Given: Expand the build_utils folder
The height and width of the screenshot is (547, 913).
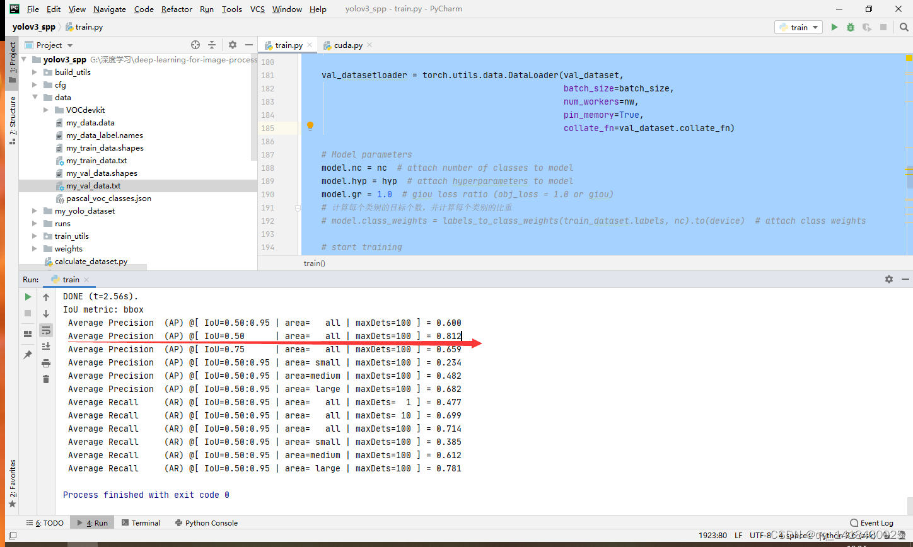Looking at the screenshot, I should (x=35, y=72).
